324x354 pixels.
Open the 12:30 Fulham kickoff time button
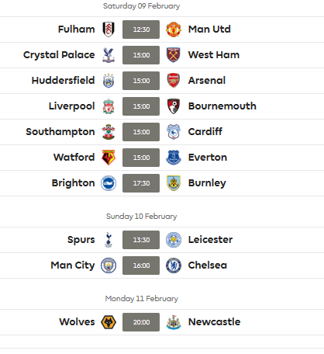pyautogui.click(x=141, y=29)
